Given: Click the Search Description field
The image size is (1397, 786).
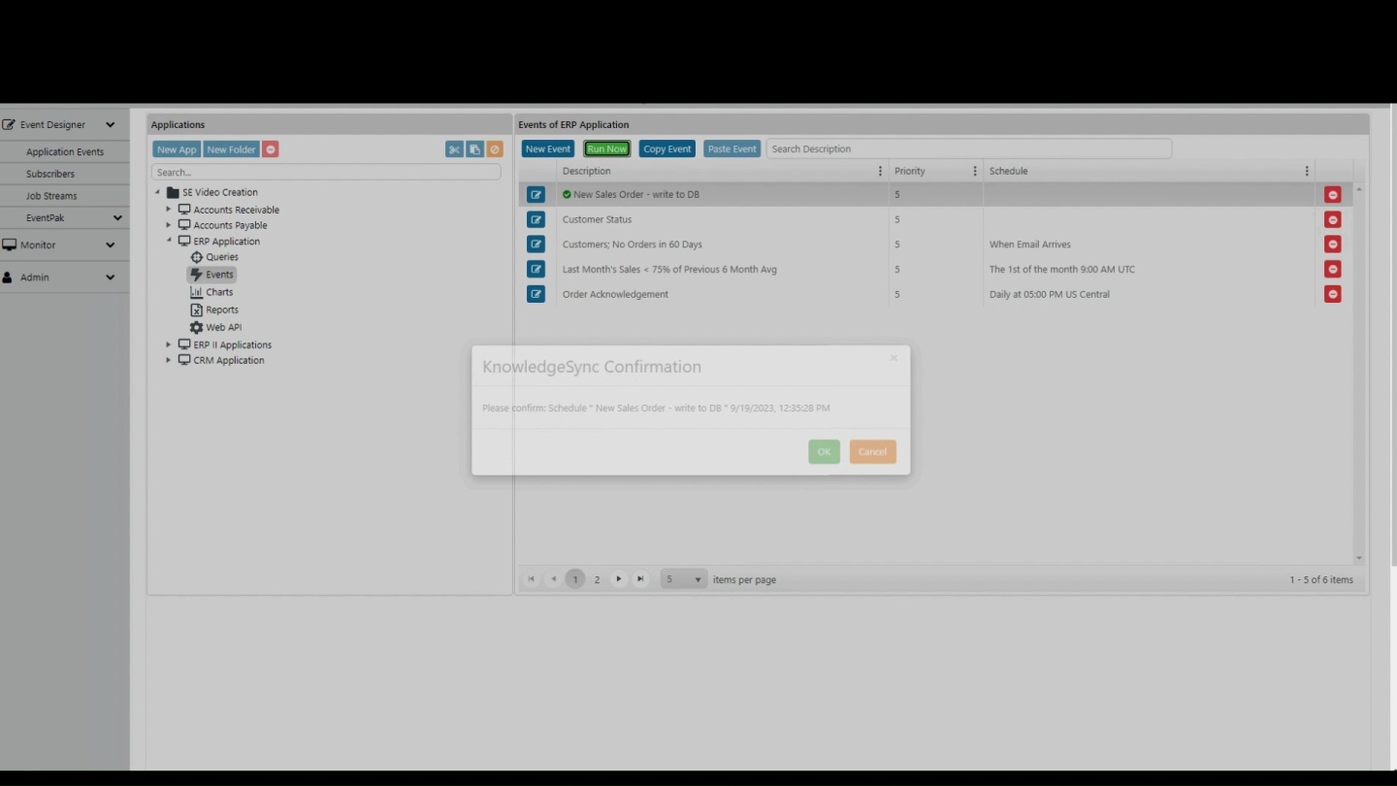Looking at the screenshot, I should (969, 149).
